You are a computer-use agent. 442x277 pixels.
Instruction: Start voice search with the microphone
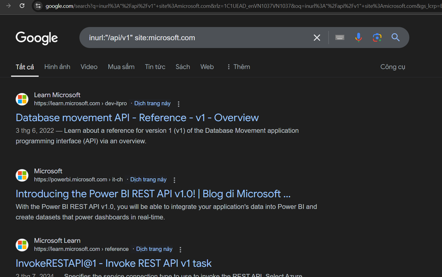pyautogui.click(x=358, y=38)
